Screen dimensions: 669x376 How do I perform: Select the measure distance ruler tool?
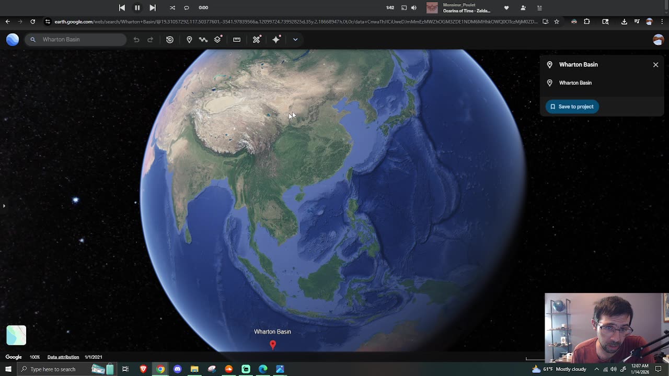coord(237,39)
